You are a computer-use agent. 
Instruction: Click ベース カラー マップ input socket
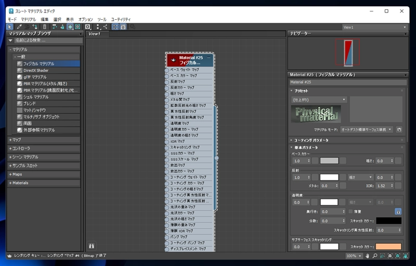pyautogui.click(x=167, y=76)
